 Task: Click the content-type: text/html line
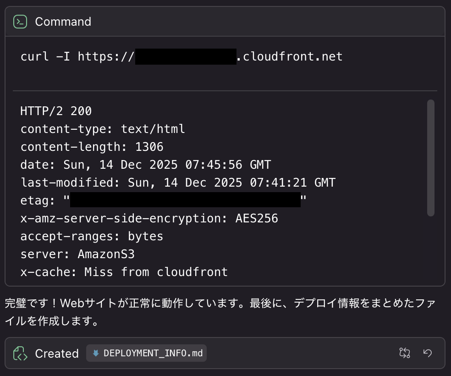103,129
